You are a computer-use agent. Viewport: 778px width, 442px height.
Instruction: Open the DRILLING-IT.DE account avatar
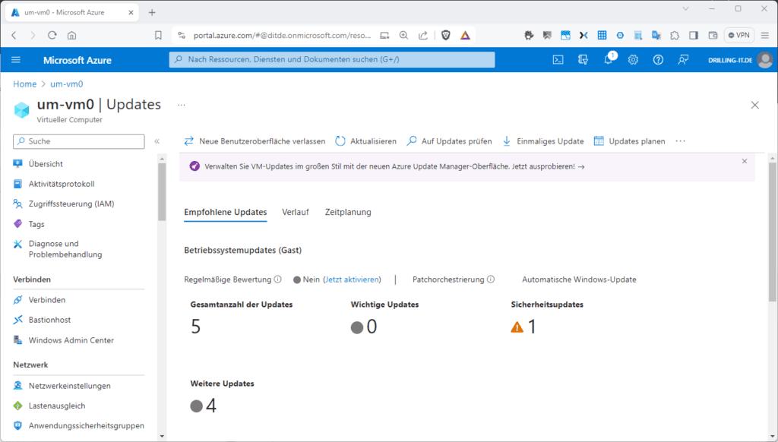coord(765,60)
